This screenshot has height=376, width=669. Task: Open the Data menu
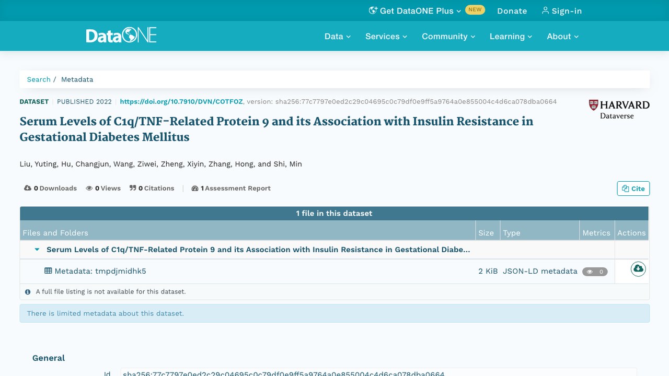(338, 37)
